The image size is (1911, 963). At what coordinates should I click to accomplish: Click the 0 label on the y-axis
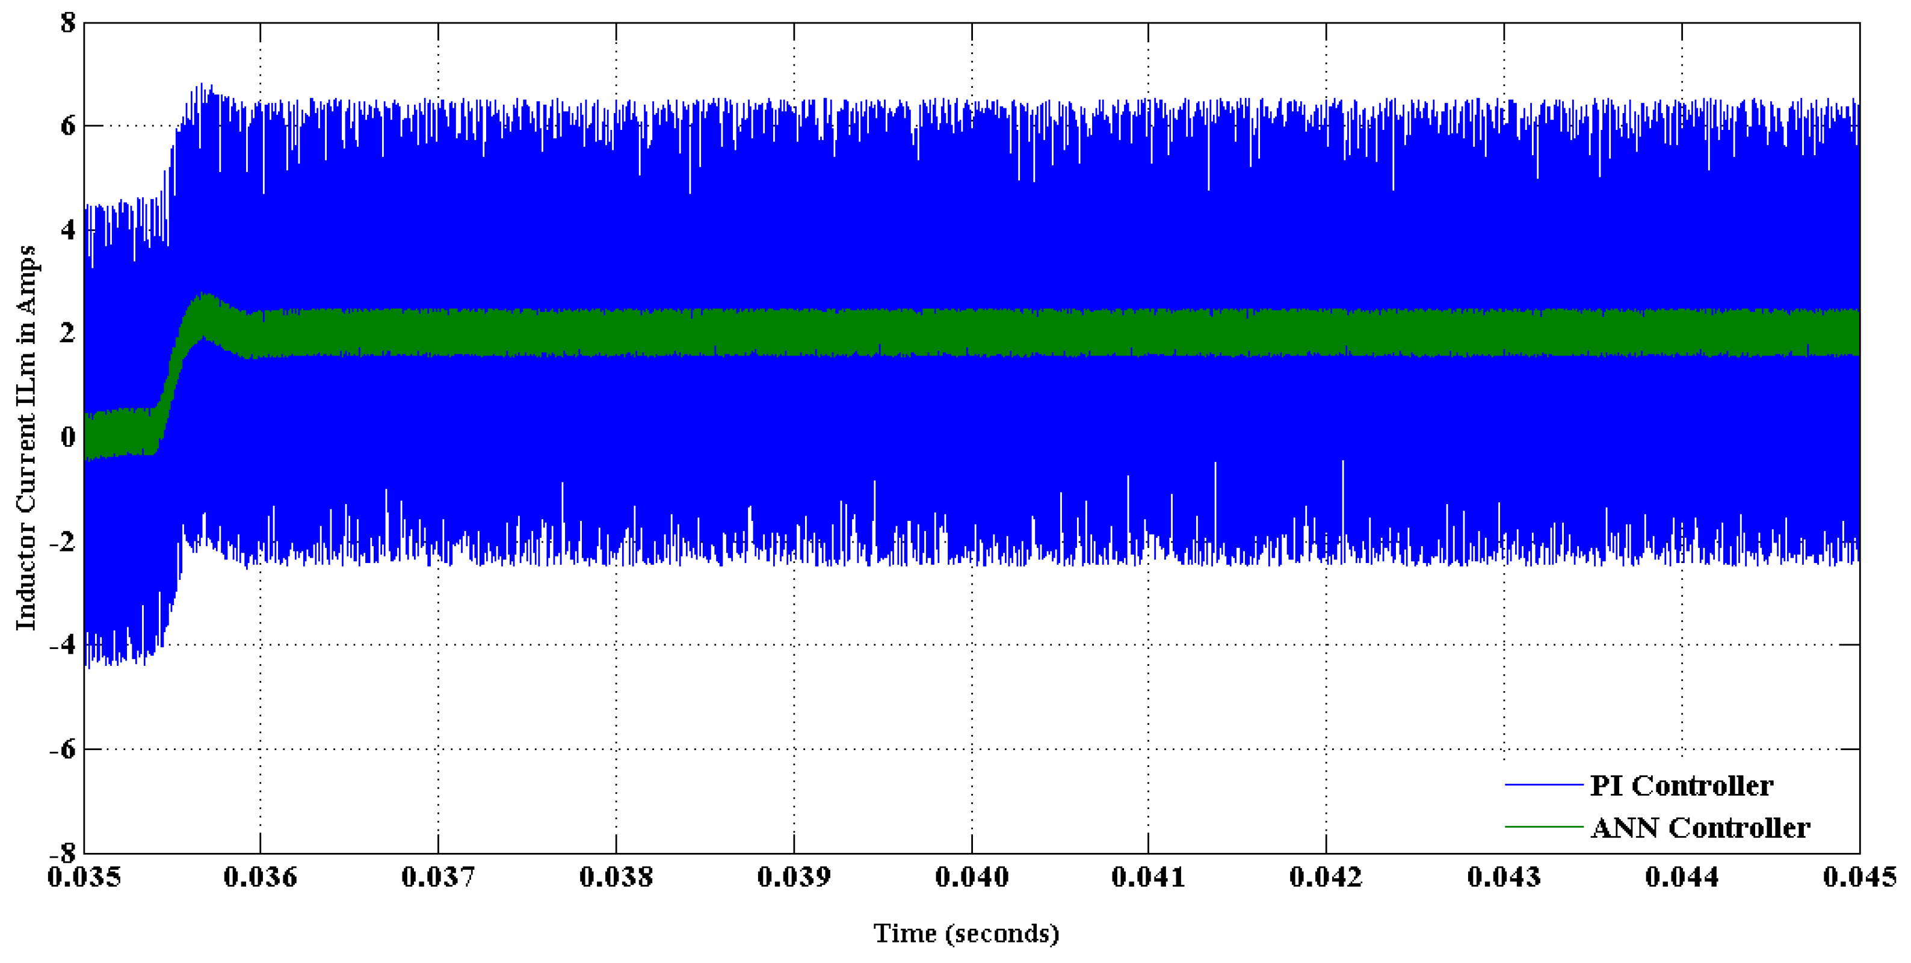point(68,437)
